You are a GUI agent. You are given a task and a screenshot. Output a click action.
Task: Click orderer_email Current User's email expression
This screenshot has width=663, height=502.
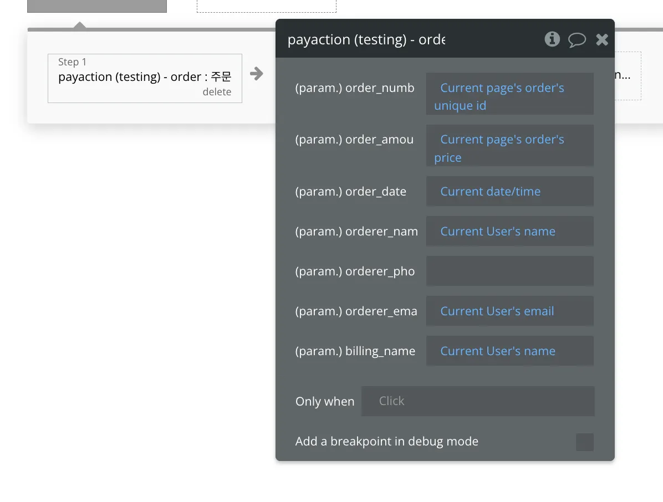tap(497, 311)
